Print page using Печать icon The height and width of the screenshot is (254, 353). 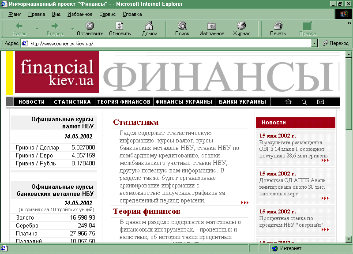point(278,26)
